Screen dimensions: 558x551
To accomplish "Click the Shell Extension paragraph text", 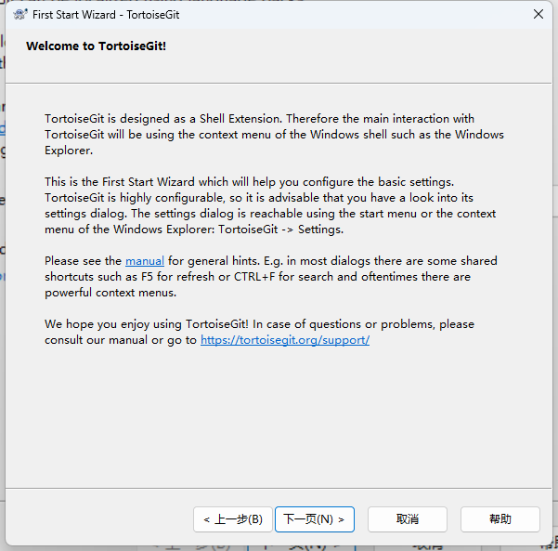I will (x=260, y=134).
